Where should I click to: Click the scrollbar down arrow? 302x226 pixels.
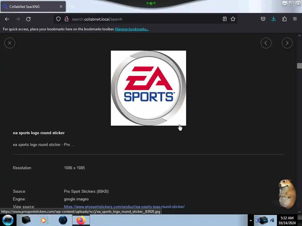299,212
